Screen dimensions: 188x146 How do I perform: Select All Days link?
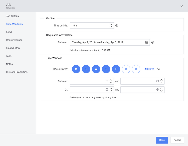[149, 69]
